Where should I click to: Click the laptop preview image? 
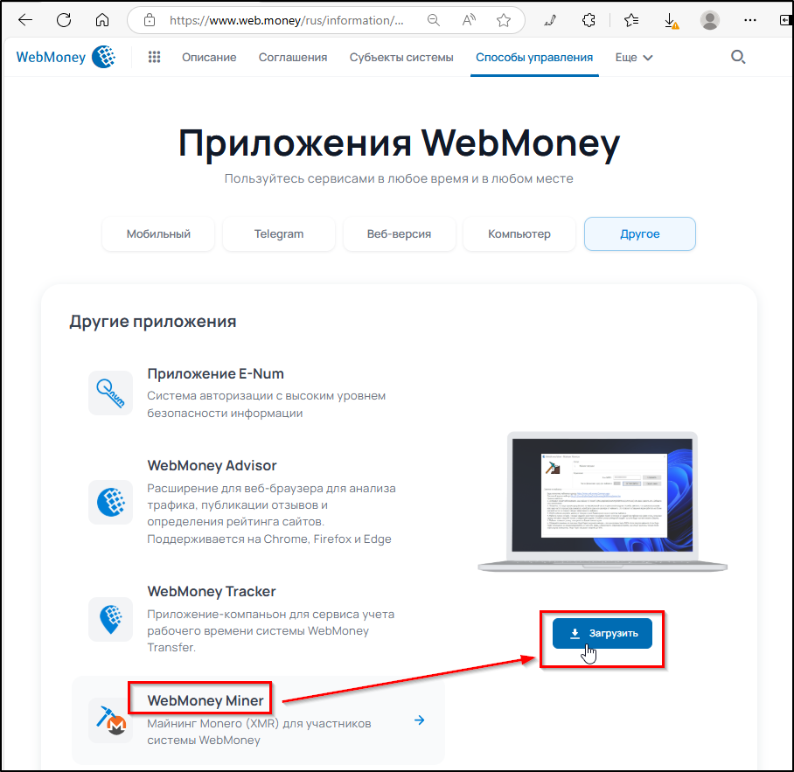[x=602, y=502]
